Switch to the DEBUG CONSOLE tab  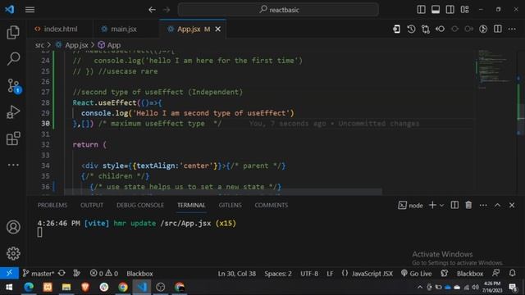click(140, 206)
